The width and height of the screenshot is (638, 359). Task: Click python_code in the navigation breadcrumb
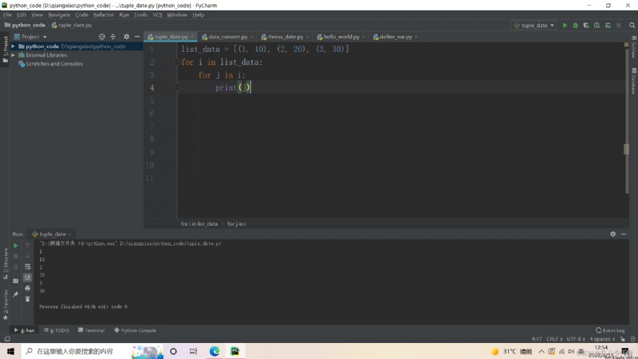click(x=25, y=26)
